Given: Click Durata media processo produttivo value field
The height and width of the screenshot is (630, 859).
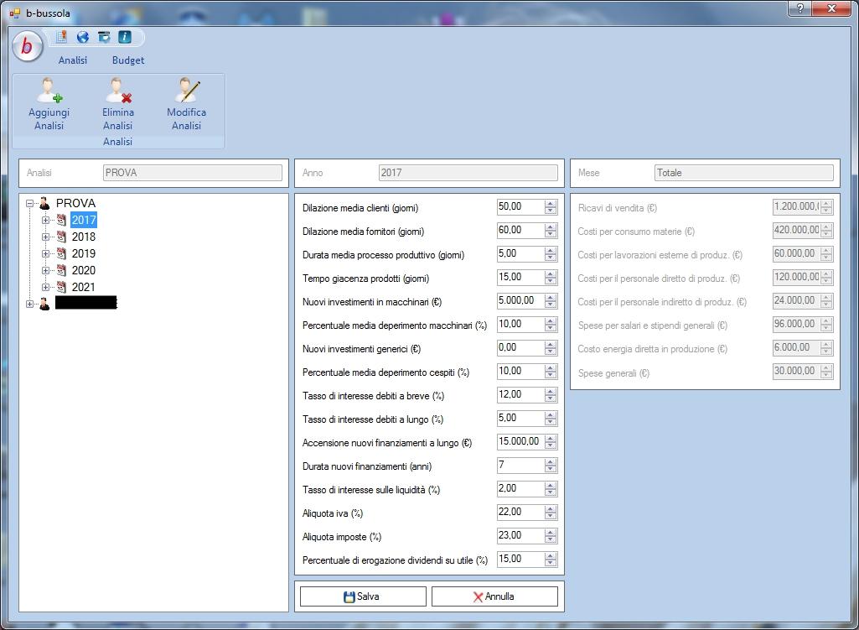Looking at the screenshot, I should pyautogui.click(x=520, y=254).
